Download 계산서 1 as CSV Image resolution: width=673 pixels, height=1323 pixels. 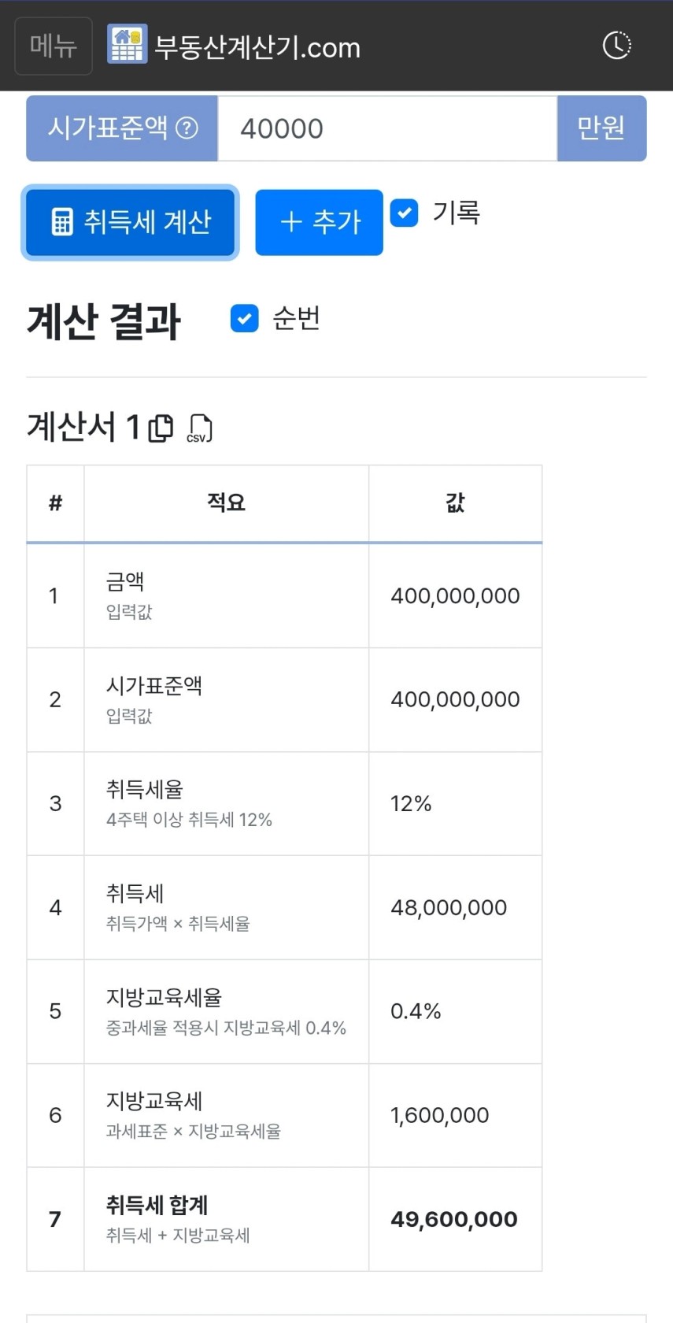199,428
